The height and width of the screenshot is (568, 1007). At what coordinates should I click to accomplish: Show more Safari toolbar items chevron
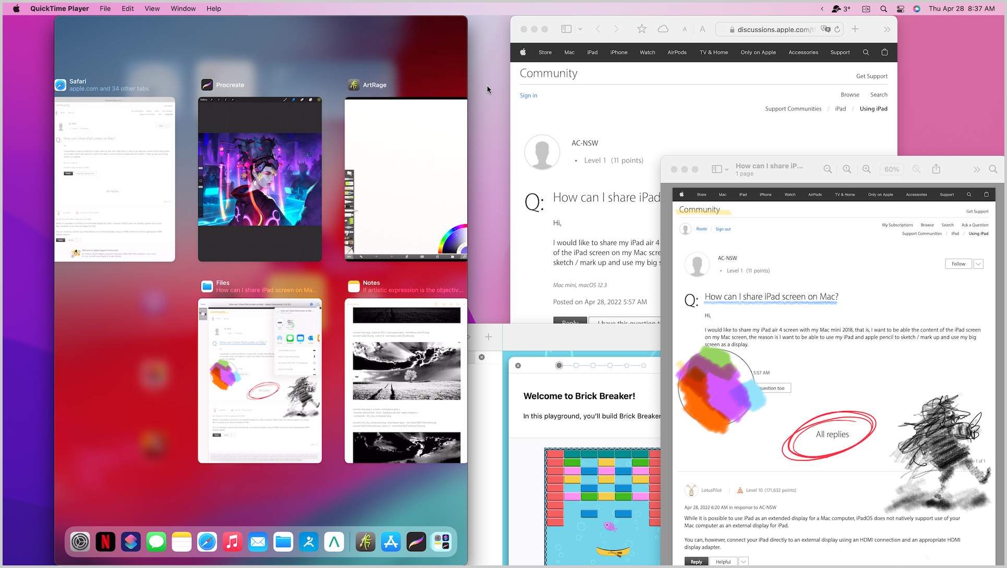click(887, 29)
